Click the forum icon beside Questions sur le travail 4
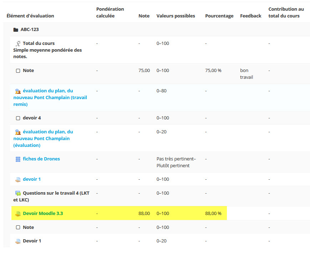This screenshot has width=310, height=256. point(18,193)
